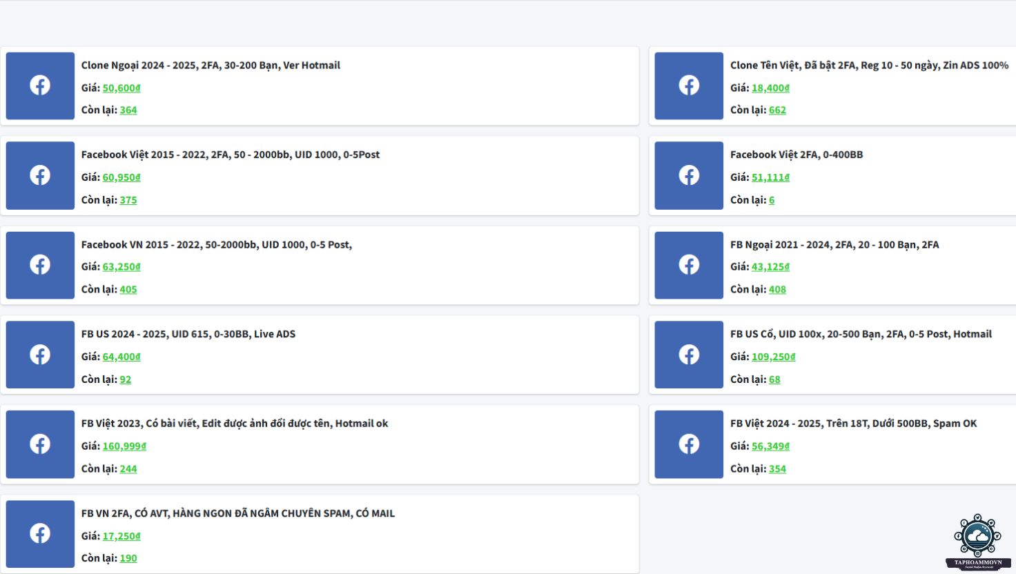
Task: Click Facebook icon of Facebook Việt 2015 - 2022 product
Action: coord(40,175)
